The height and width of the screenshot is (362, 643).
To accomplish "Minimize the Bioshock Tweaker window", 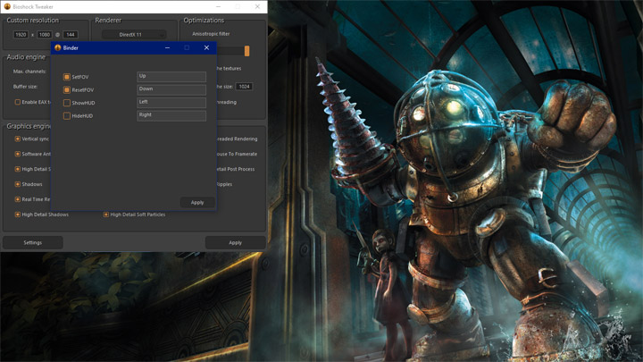I will coord(218,6).
